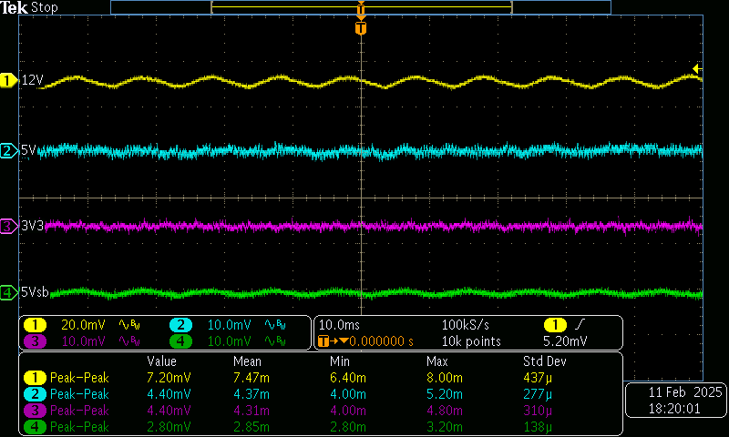Click channel 1 std dev 437µ
Image resolution: width=729 pixels, height=437 pixels.
(538, 378)
